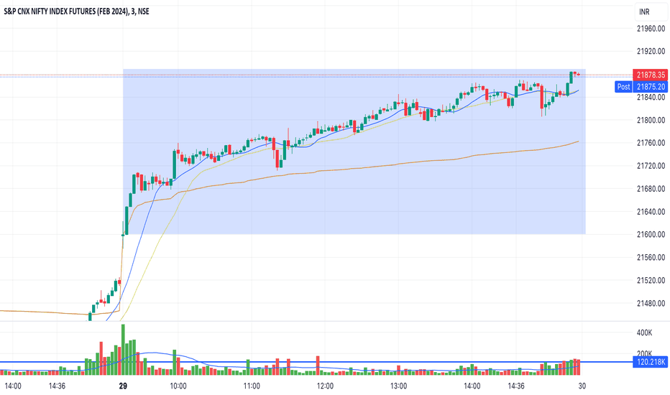
Task: Click the 21680.00 price axis label
Action: click(x=651, y=189)
